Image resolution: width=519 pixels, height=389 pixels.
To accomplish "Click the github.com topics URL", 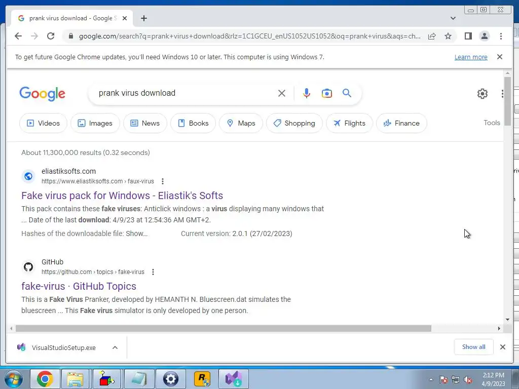I will [x=93, y=272].
